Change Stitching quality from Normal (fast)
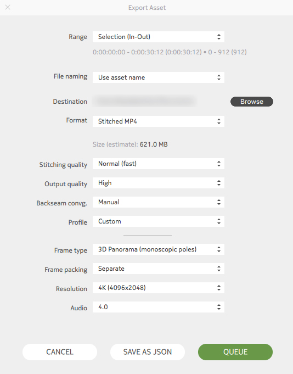This screenshot has width=293, height=374. 159,164
